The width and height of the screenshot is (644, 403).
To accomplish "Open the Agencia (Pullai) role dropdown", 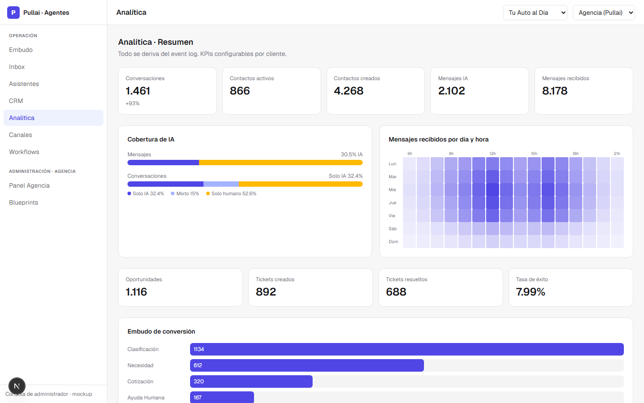I will coord(604,13).
